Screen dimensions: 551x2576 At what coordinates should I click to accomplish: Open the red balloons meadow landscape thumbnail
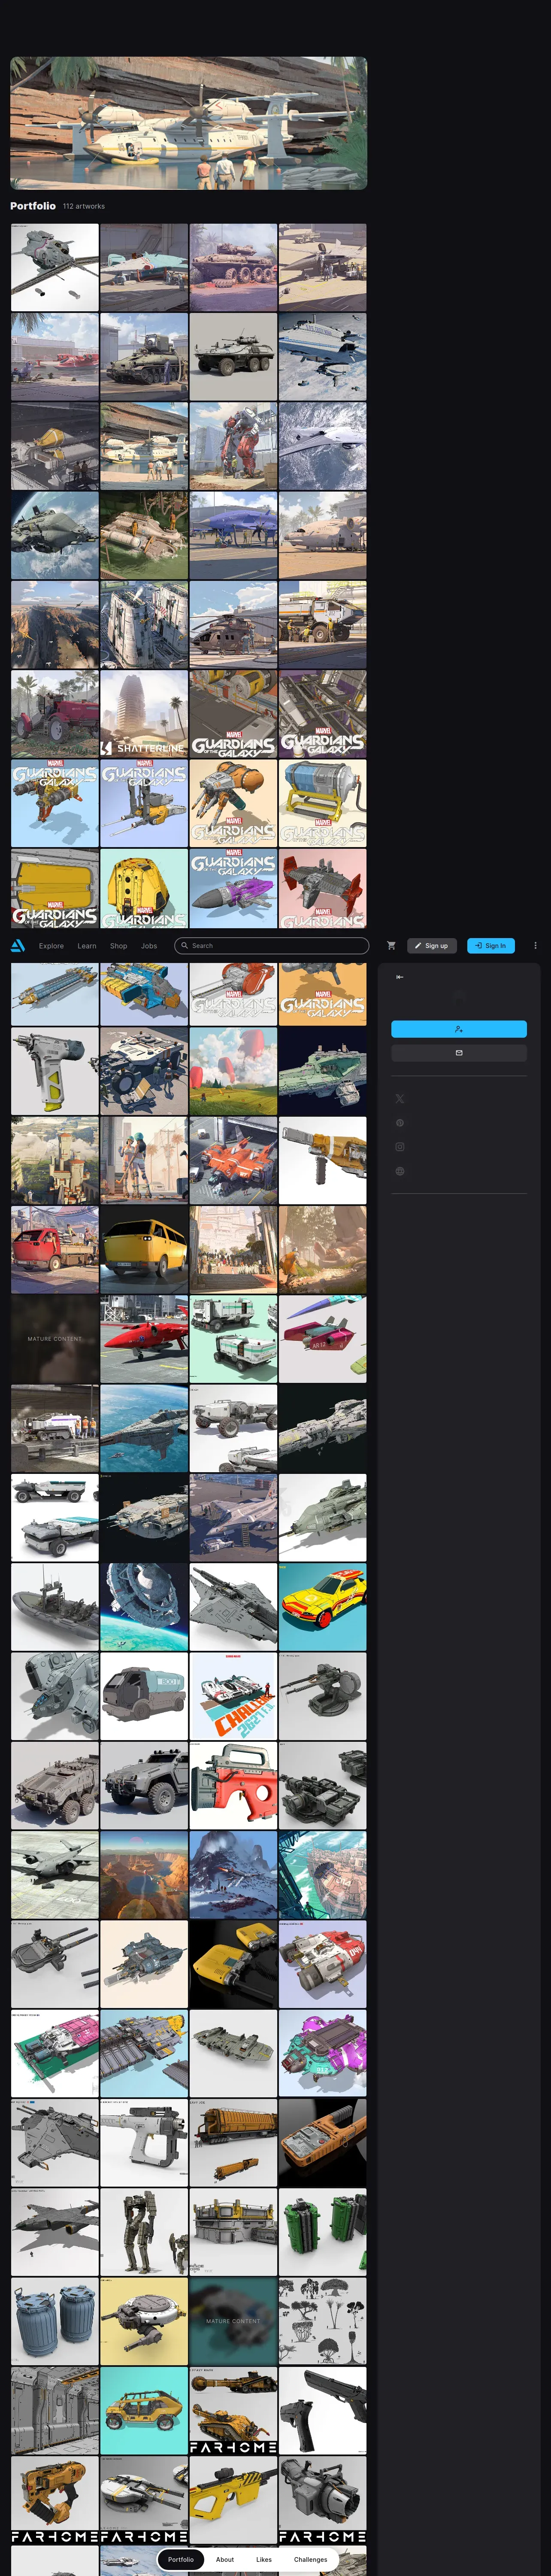pos(233,1071)
